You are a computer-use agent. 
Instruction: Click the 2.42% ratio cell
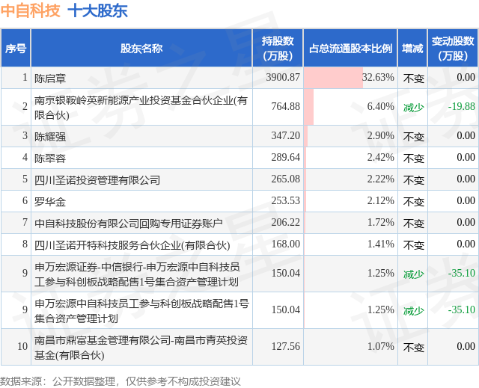tap(350, 158)
